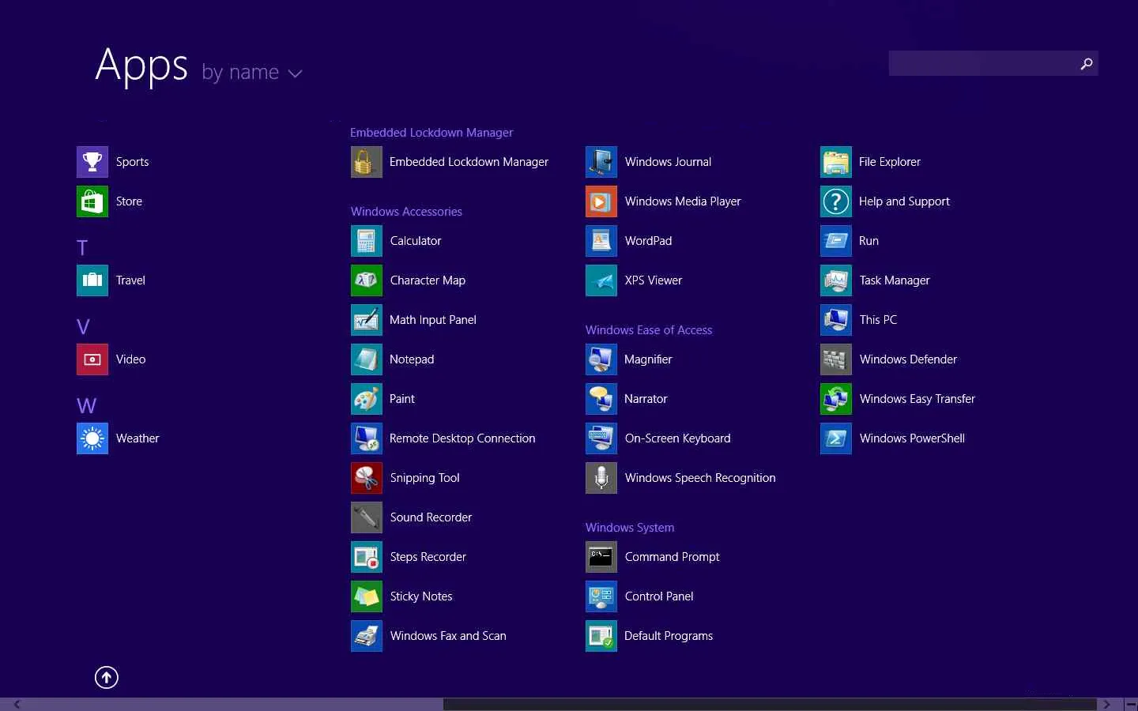Open the Calculator icon

(367, 241)
